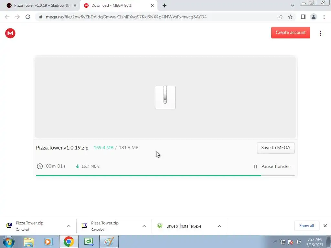Pause the transfer
The width and height of the screenshot is (331, 248).
(x=272, y=166)
